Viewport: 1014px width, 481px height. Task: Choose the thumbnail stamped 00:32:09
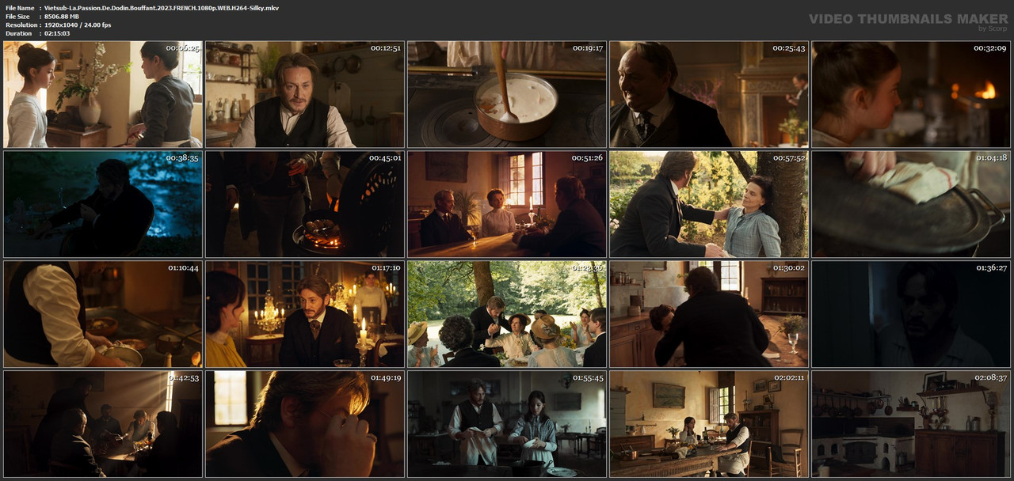911,94
